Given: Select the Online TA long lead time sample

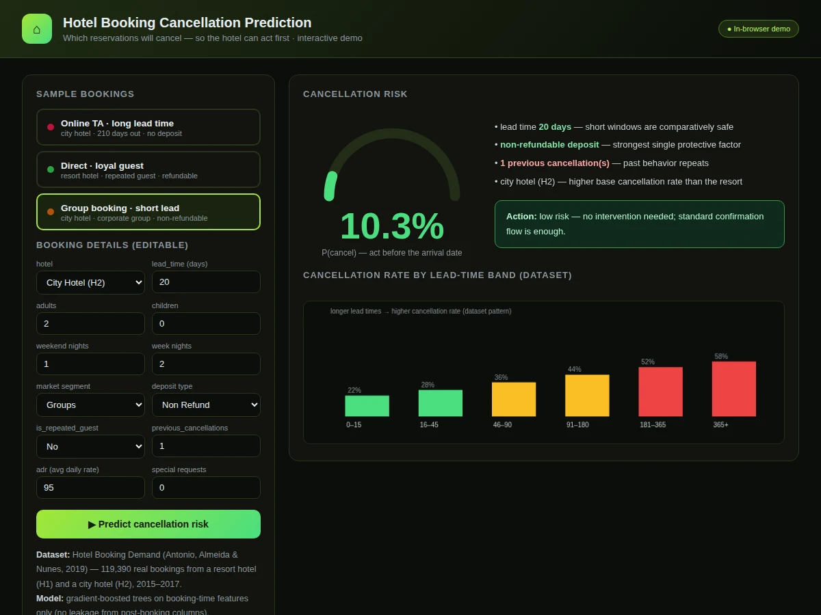Looking at the screenshot, I should [148, 127].
